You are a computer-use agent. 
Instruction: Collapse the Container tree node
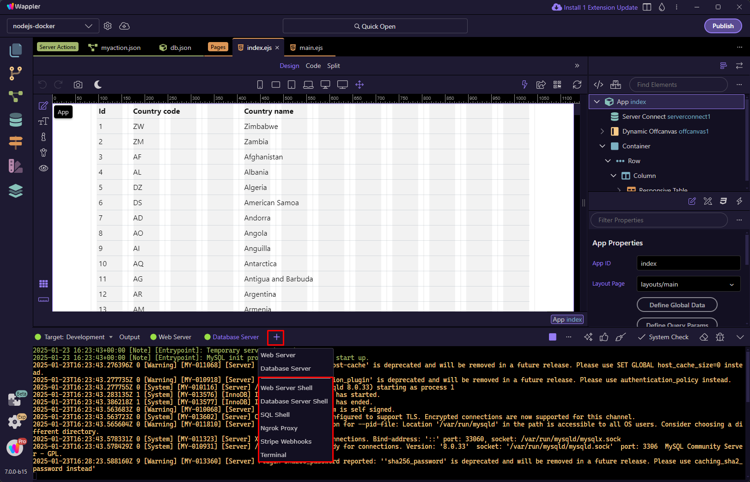[x=602, y=146]
